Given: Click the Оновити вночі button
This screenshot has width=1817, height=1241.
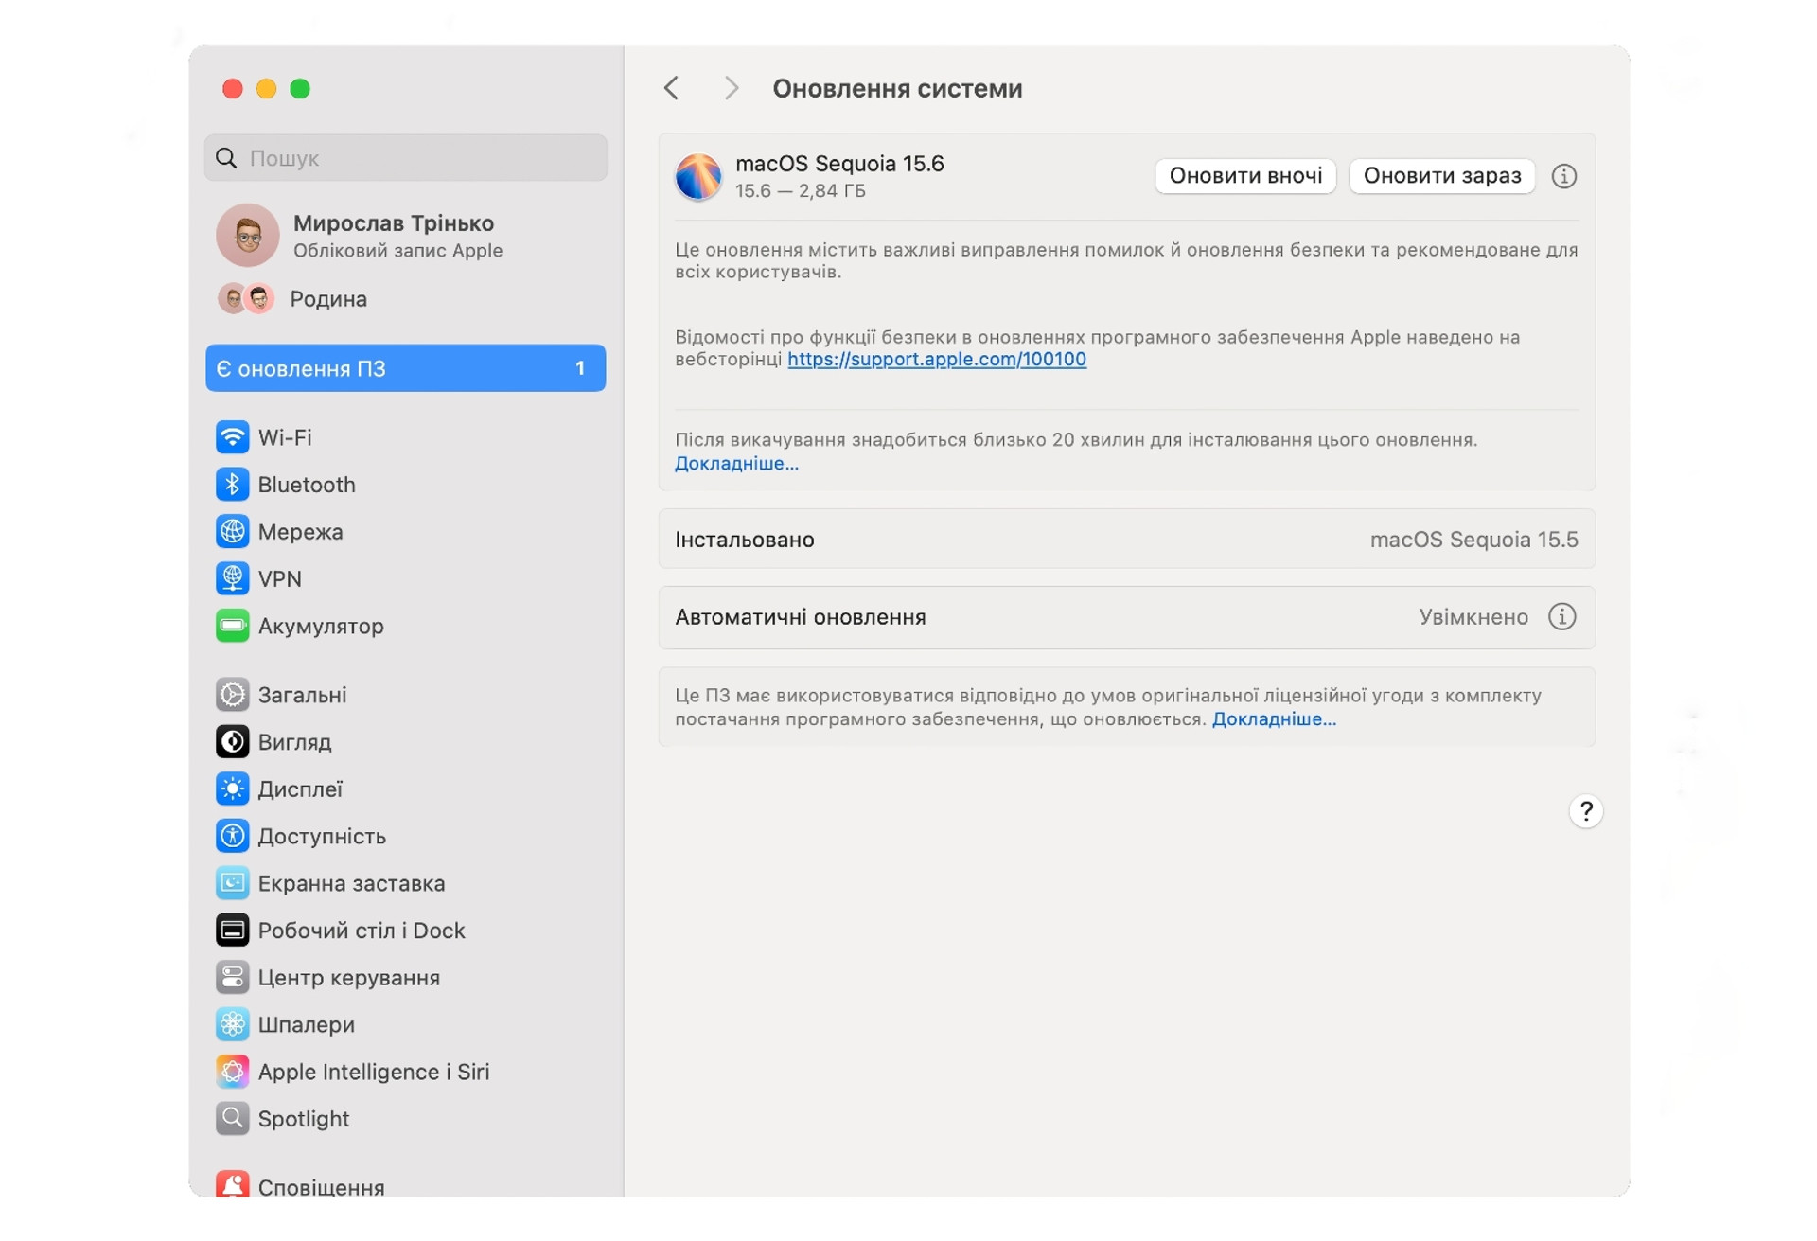Looking at the screenshot, I should (1245, 176).
